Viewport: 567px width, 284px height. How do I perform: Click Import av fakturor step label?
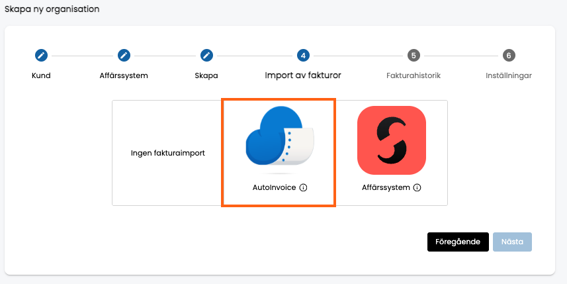(x=303, y=75)
